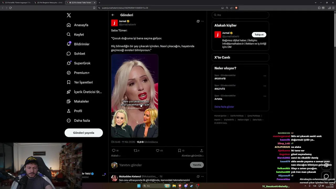Click the Grok icon on Jurnal's post

198,21
